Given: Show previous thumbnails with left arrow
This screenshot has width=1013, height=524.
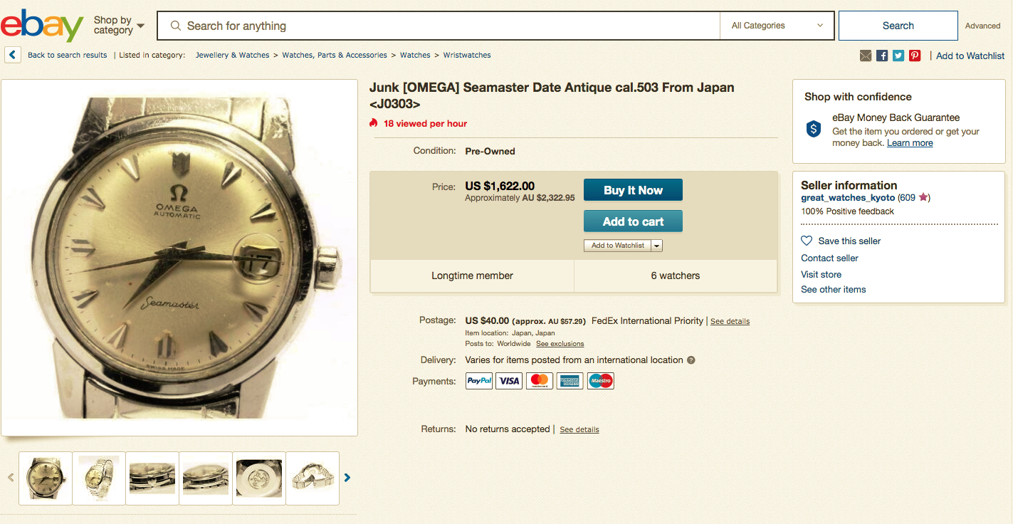Looking at the screenshot, I should click(x=11, y=478).
